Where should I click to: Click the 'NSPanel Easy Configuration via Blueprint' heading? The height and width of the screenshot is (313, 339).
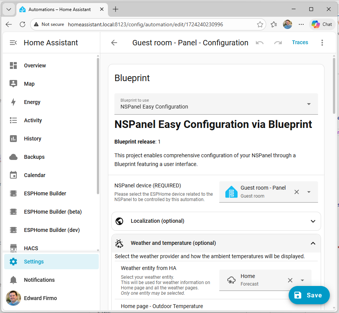[x=213, y=125]
